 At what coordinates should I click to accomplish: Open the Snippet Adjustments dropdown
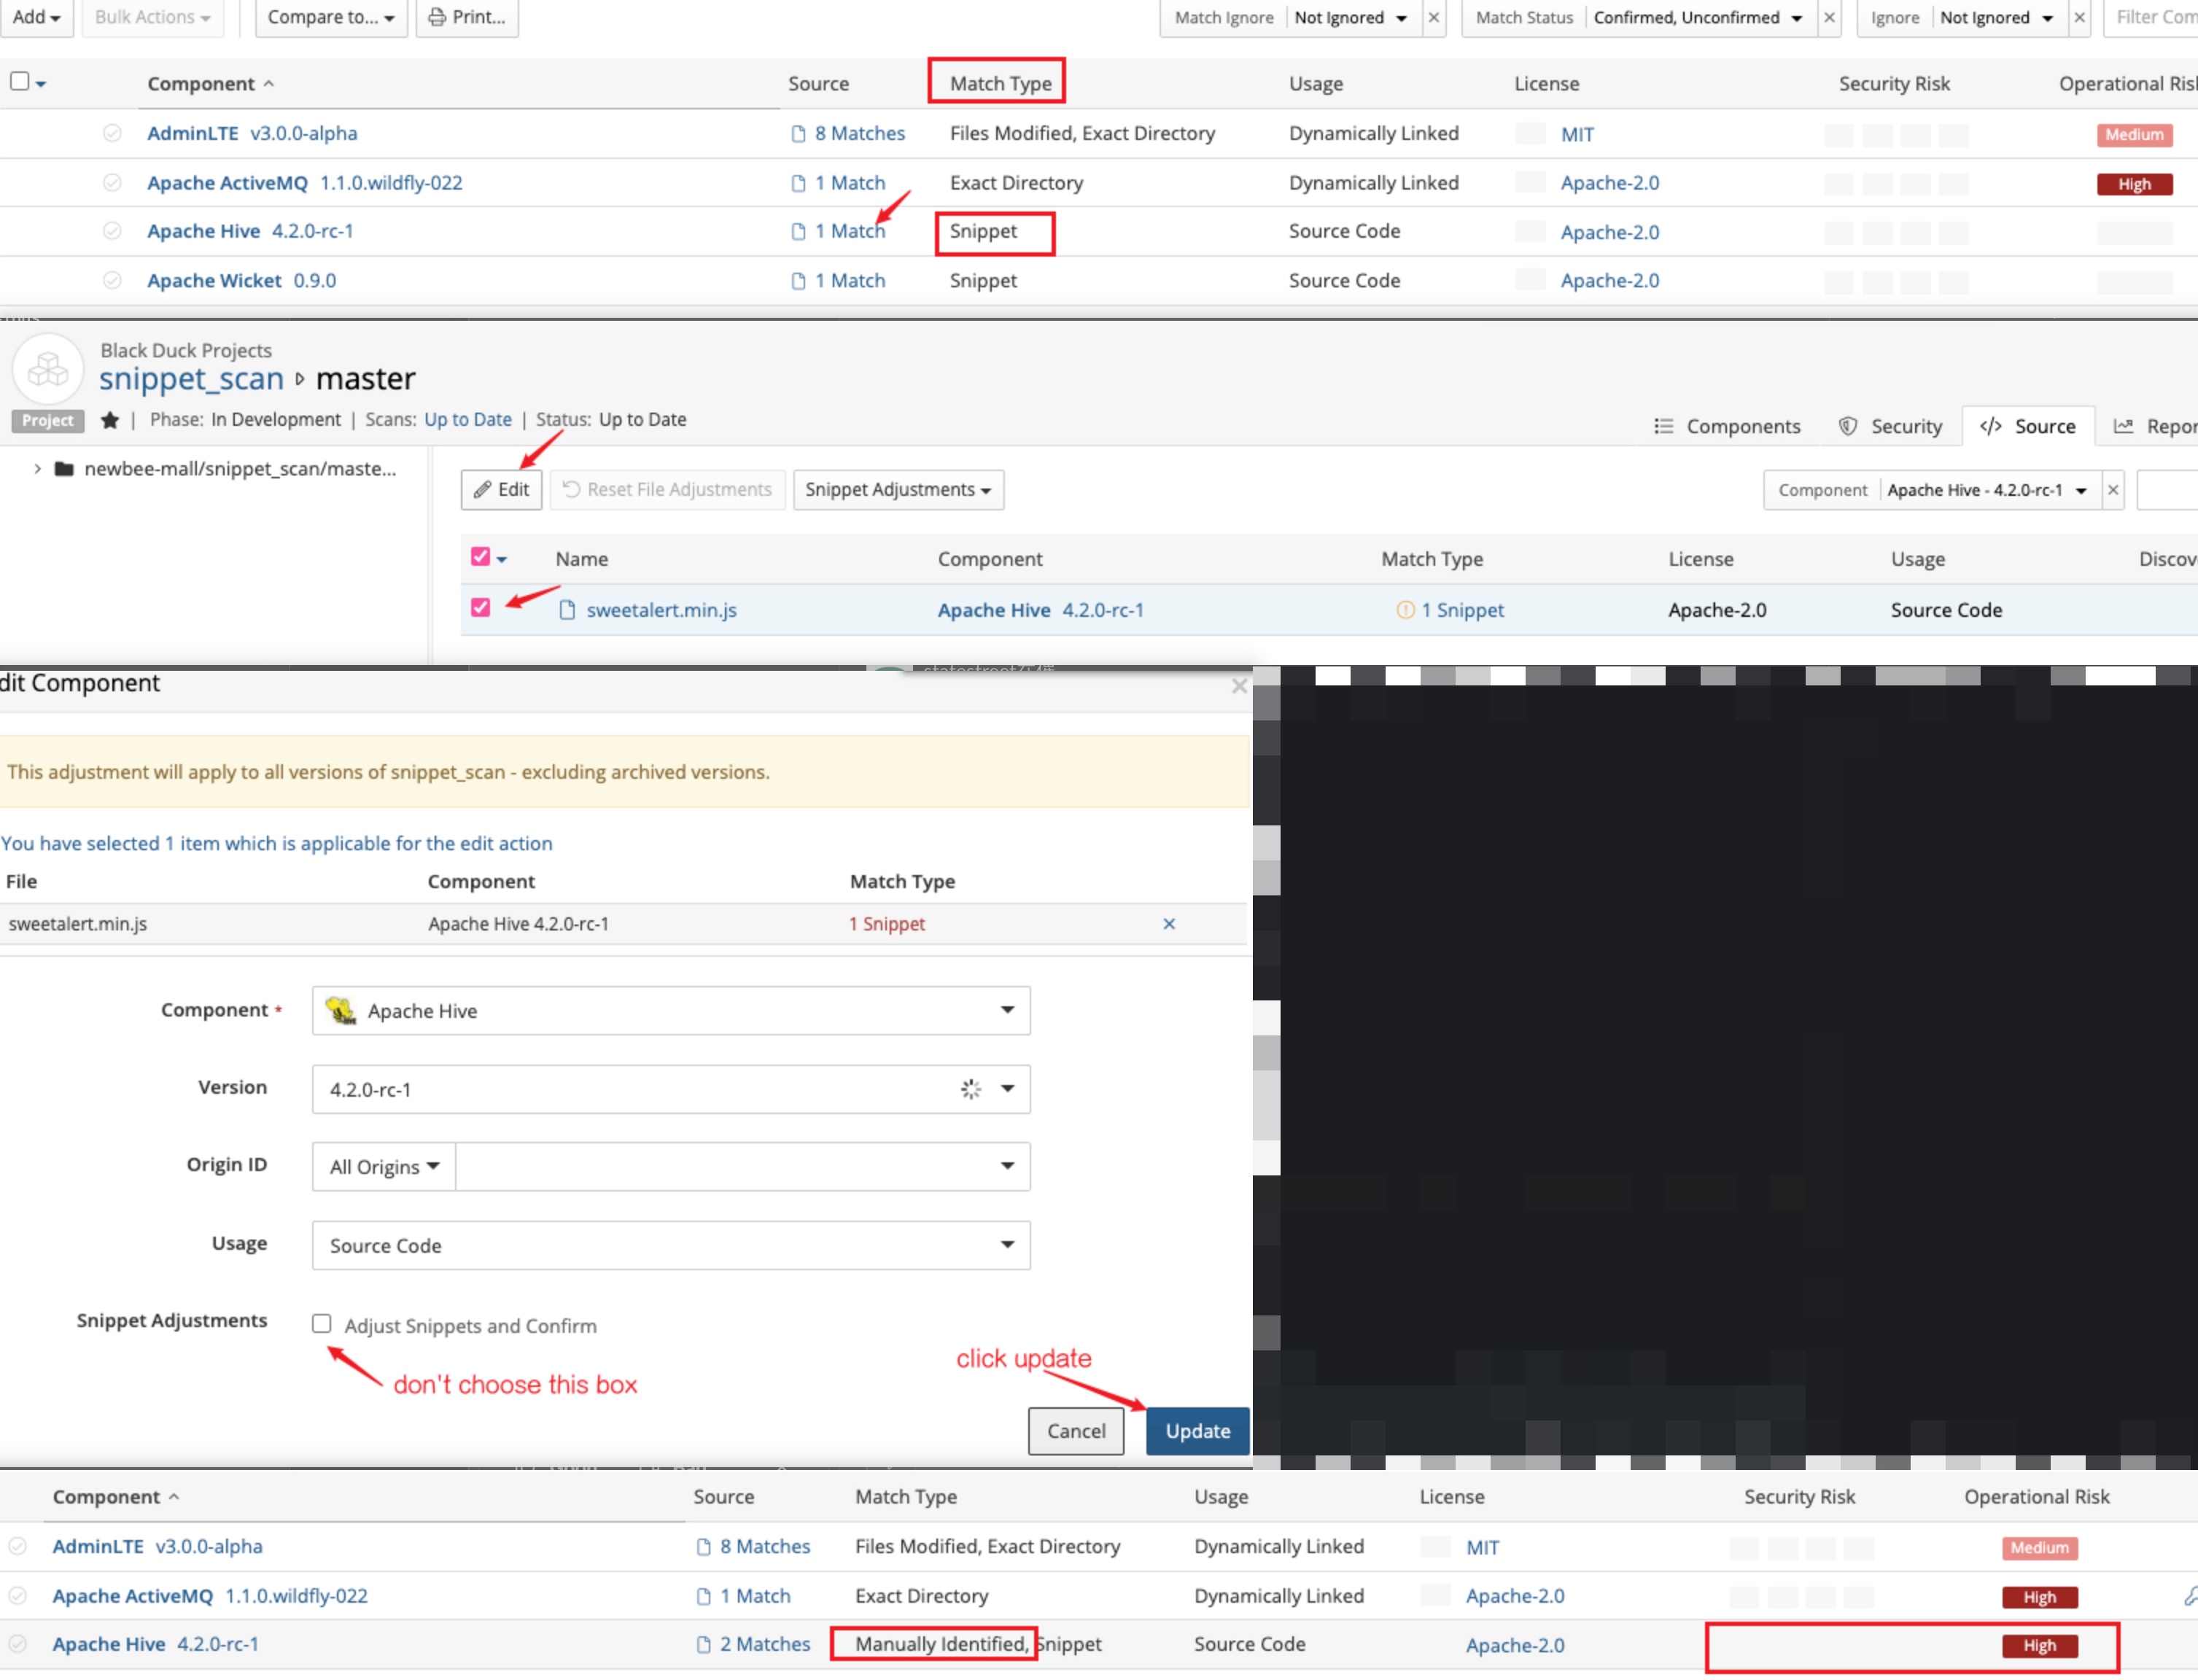898,489
